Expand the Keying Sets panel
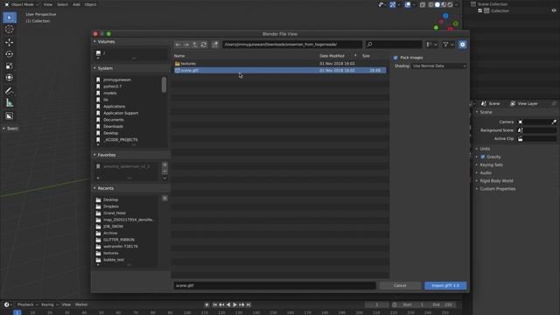This screenshot has height=315, width=560. click(491, 165)
